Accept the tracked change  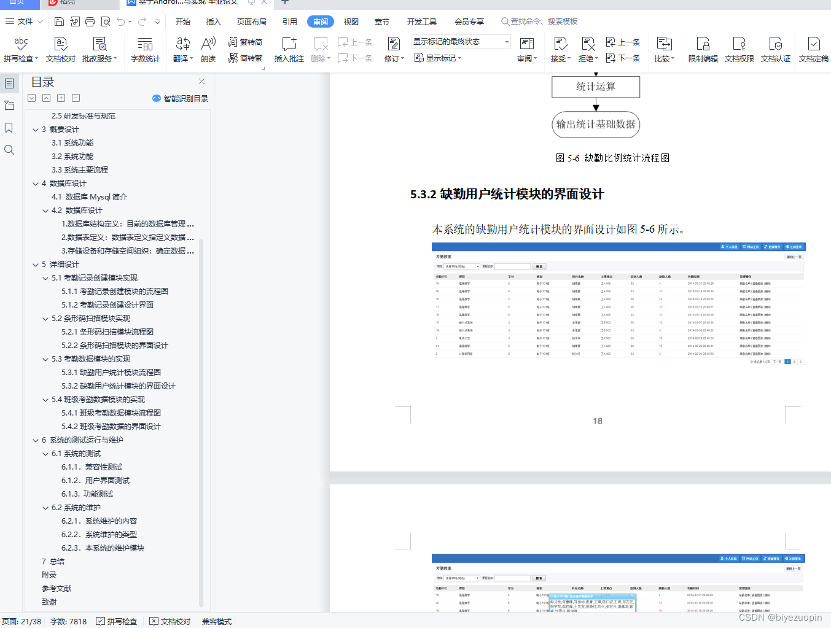point(560,50)
